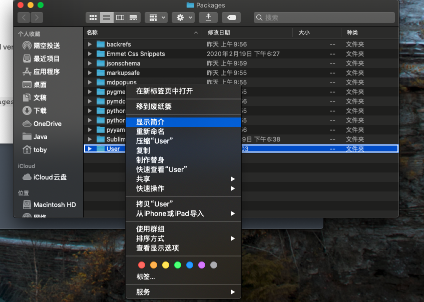Click the Edit Tags toolbar icon
This screenshot has width=424, height=302.
click(x=231, y=17)
